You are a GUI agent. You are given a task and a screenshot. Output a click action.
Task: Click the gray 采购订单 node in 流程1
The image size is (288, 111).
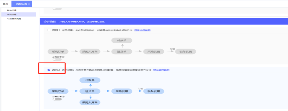coord(58,52)
